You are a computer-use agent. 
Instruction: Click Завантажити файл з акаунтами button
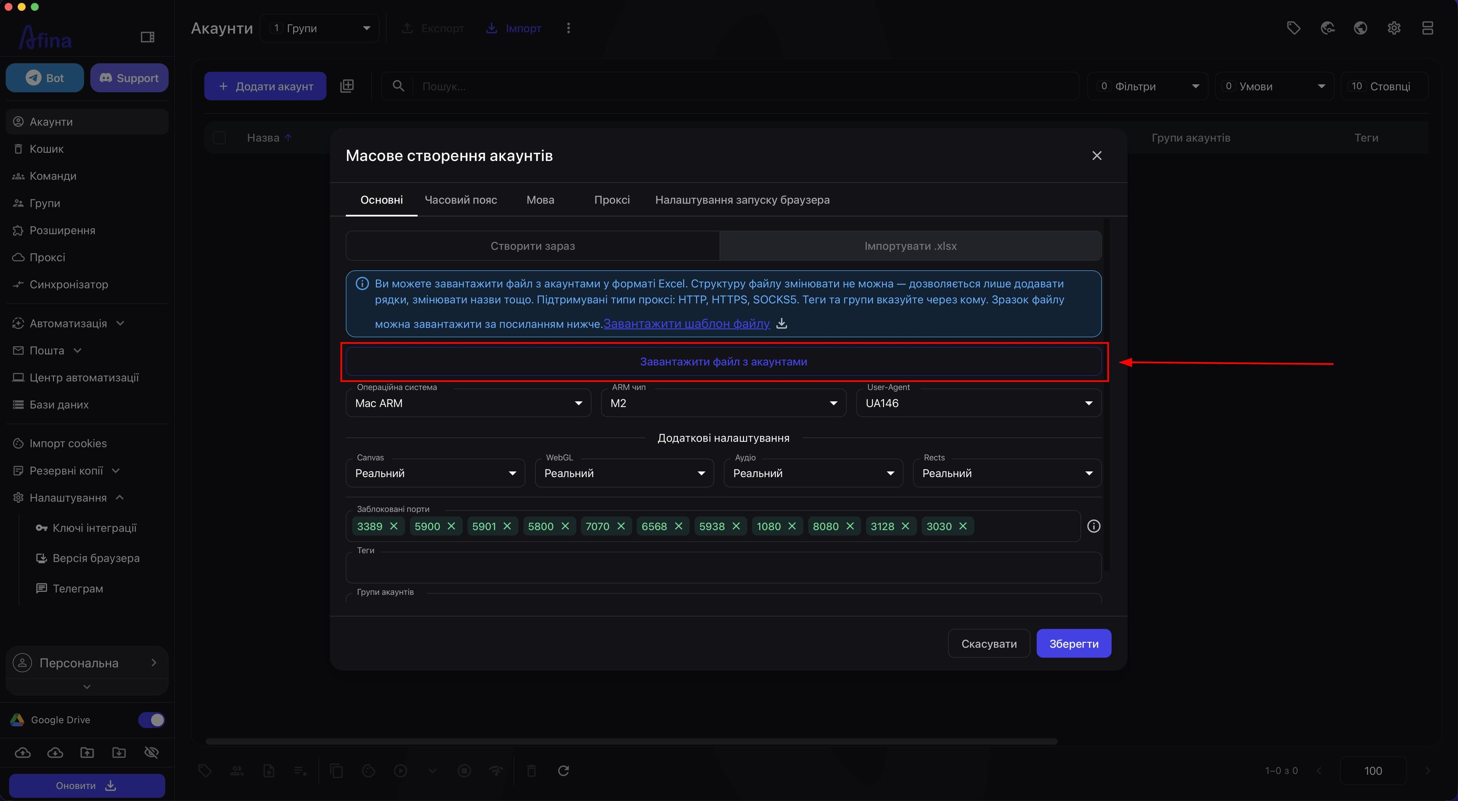[x=723, y=362]
